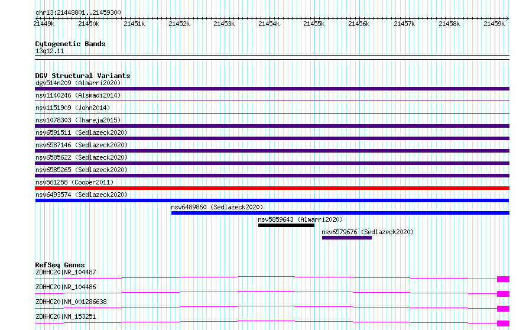Click the 21453k ruler tick label

click(224, 24)
